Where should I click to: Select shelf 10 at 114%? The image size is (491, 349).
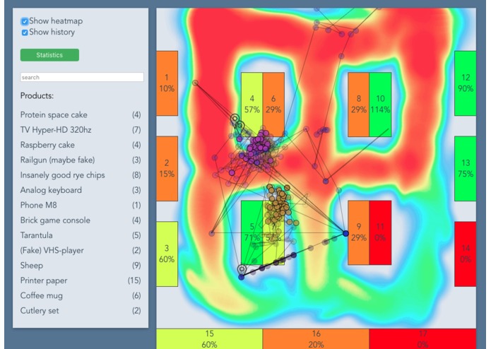[380, 105]
